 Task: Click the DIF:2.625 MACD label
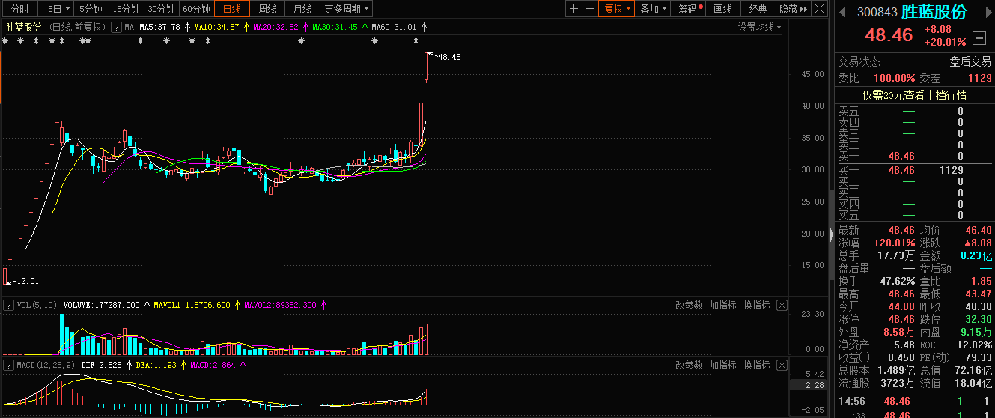[x=101, y=365]
